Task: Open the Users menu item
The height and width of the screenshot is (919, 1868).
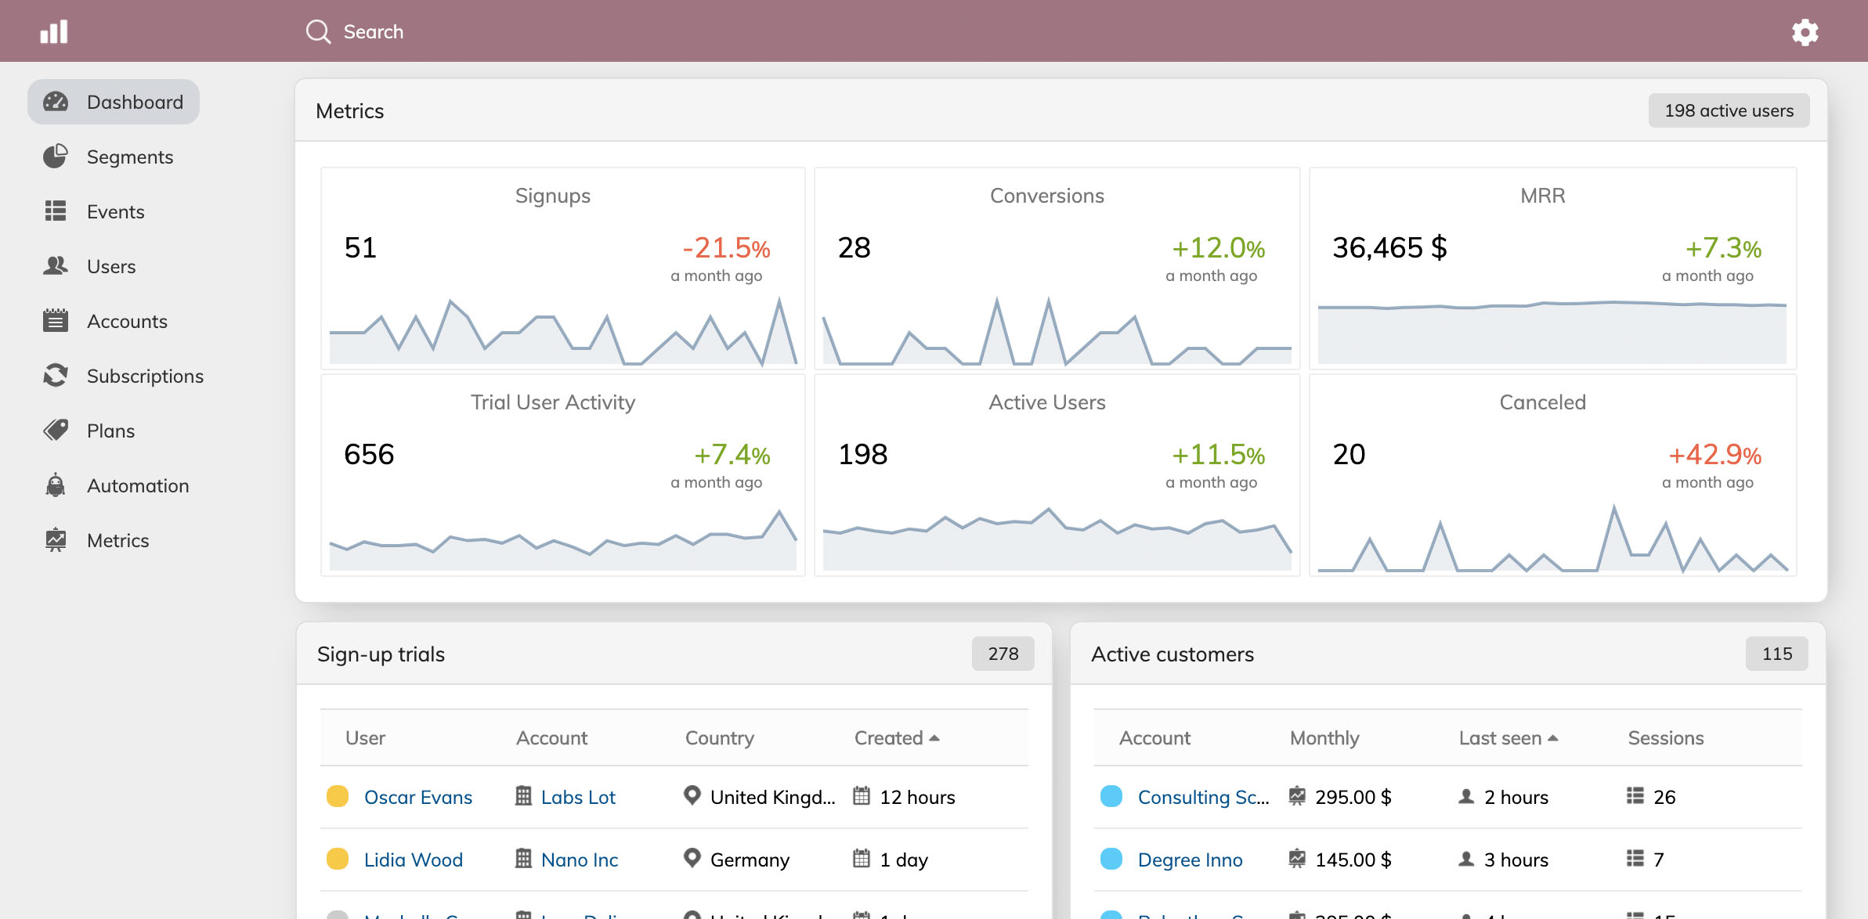Action: 111,266
